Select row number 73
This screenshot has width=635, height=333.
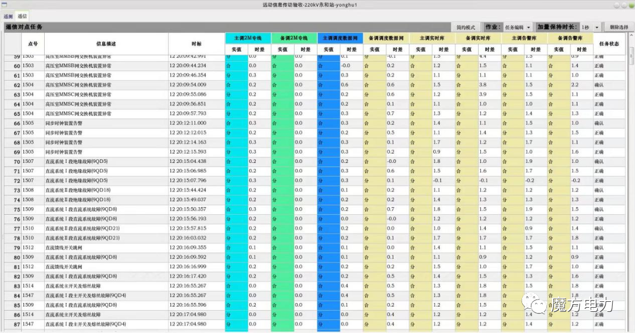[x=16, y=191]
